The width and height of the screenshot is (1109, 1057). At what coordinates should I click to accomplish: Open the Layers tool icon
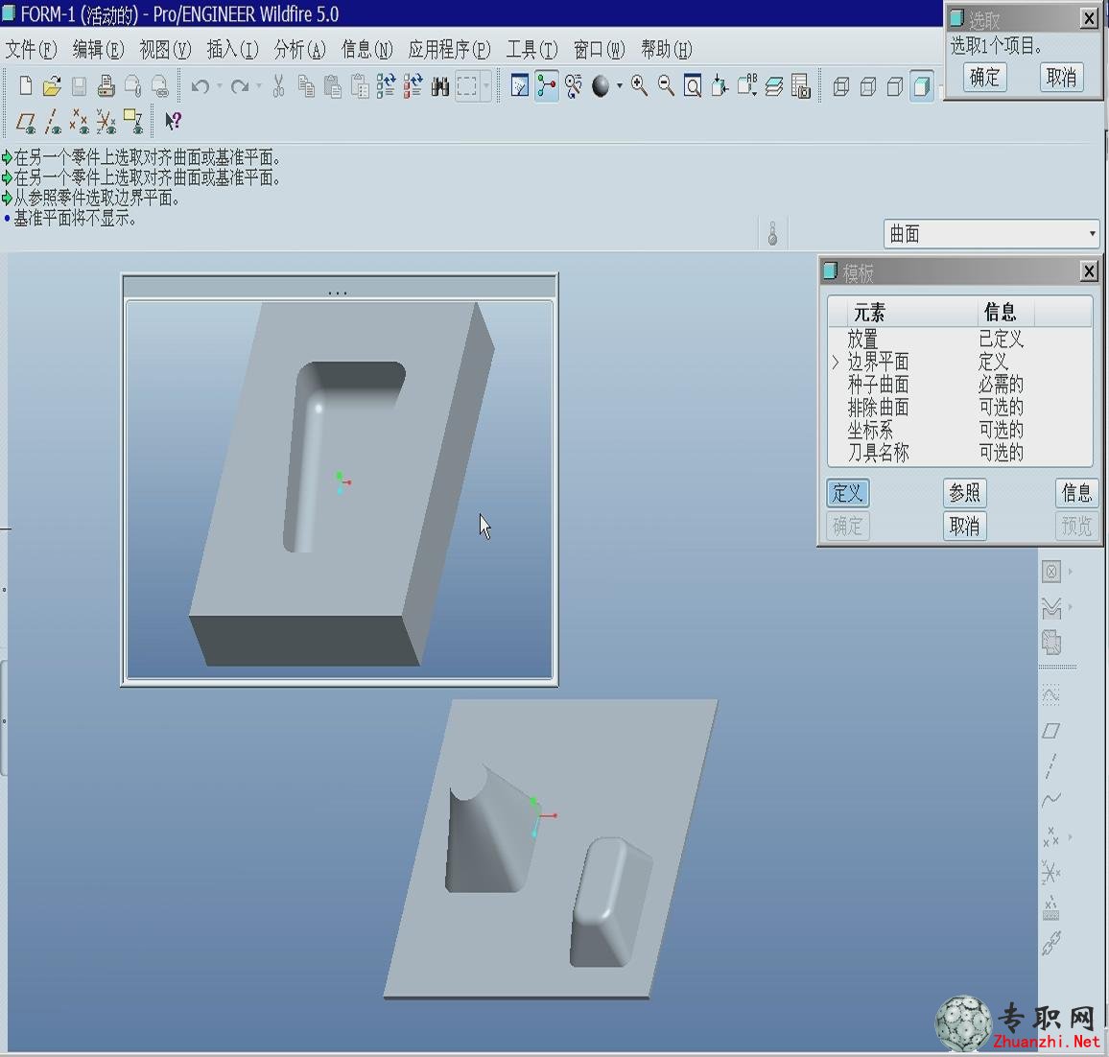[x=774, y=86]
